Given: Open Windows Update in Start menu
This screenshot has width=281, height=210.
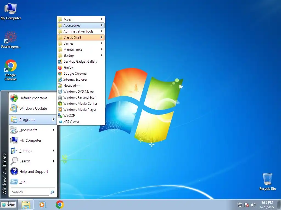Looking at the screenshot, I should [33, 108].
